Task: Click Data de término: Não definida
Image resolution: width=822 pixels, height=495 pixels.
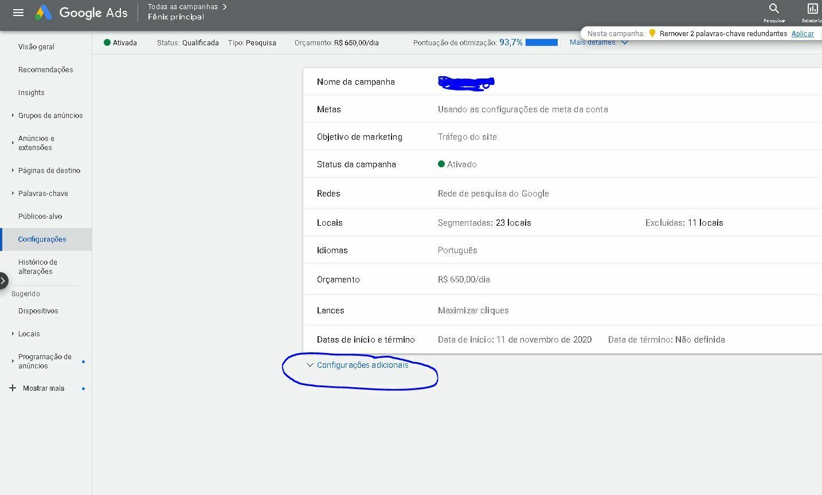Action: [x=666, y=340]
